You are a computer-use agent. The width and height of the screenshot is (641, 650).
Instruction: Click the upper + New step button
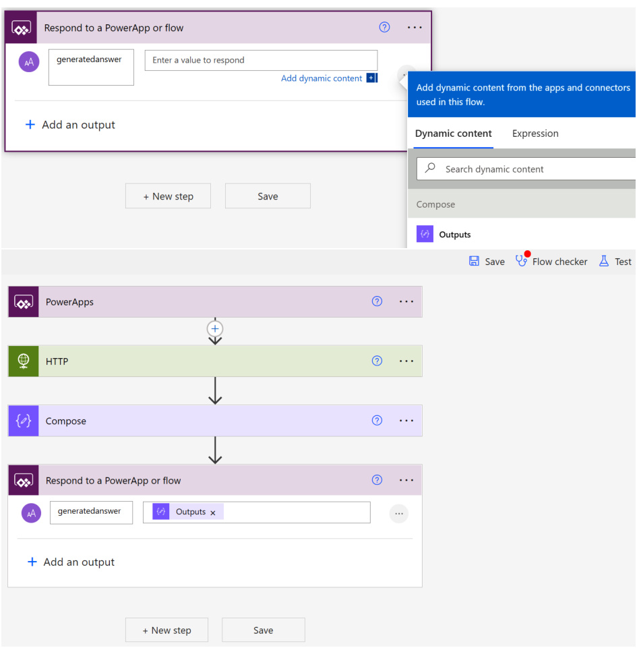pos(169,196)
